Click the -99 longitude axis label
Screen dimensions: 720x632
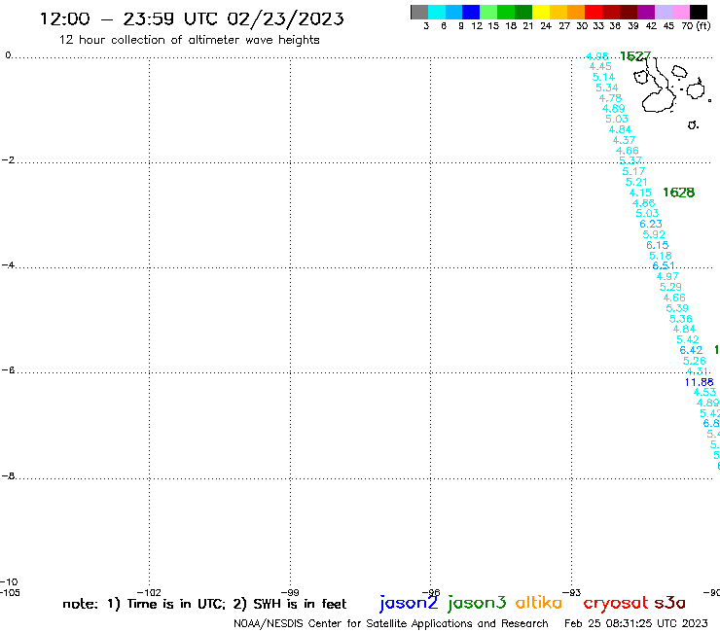pos(290,592)
